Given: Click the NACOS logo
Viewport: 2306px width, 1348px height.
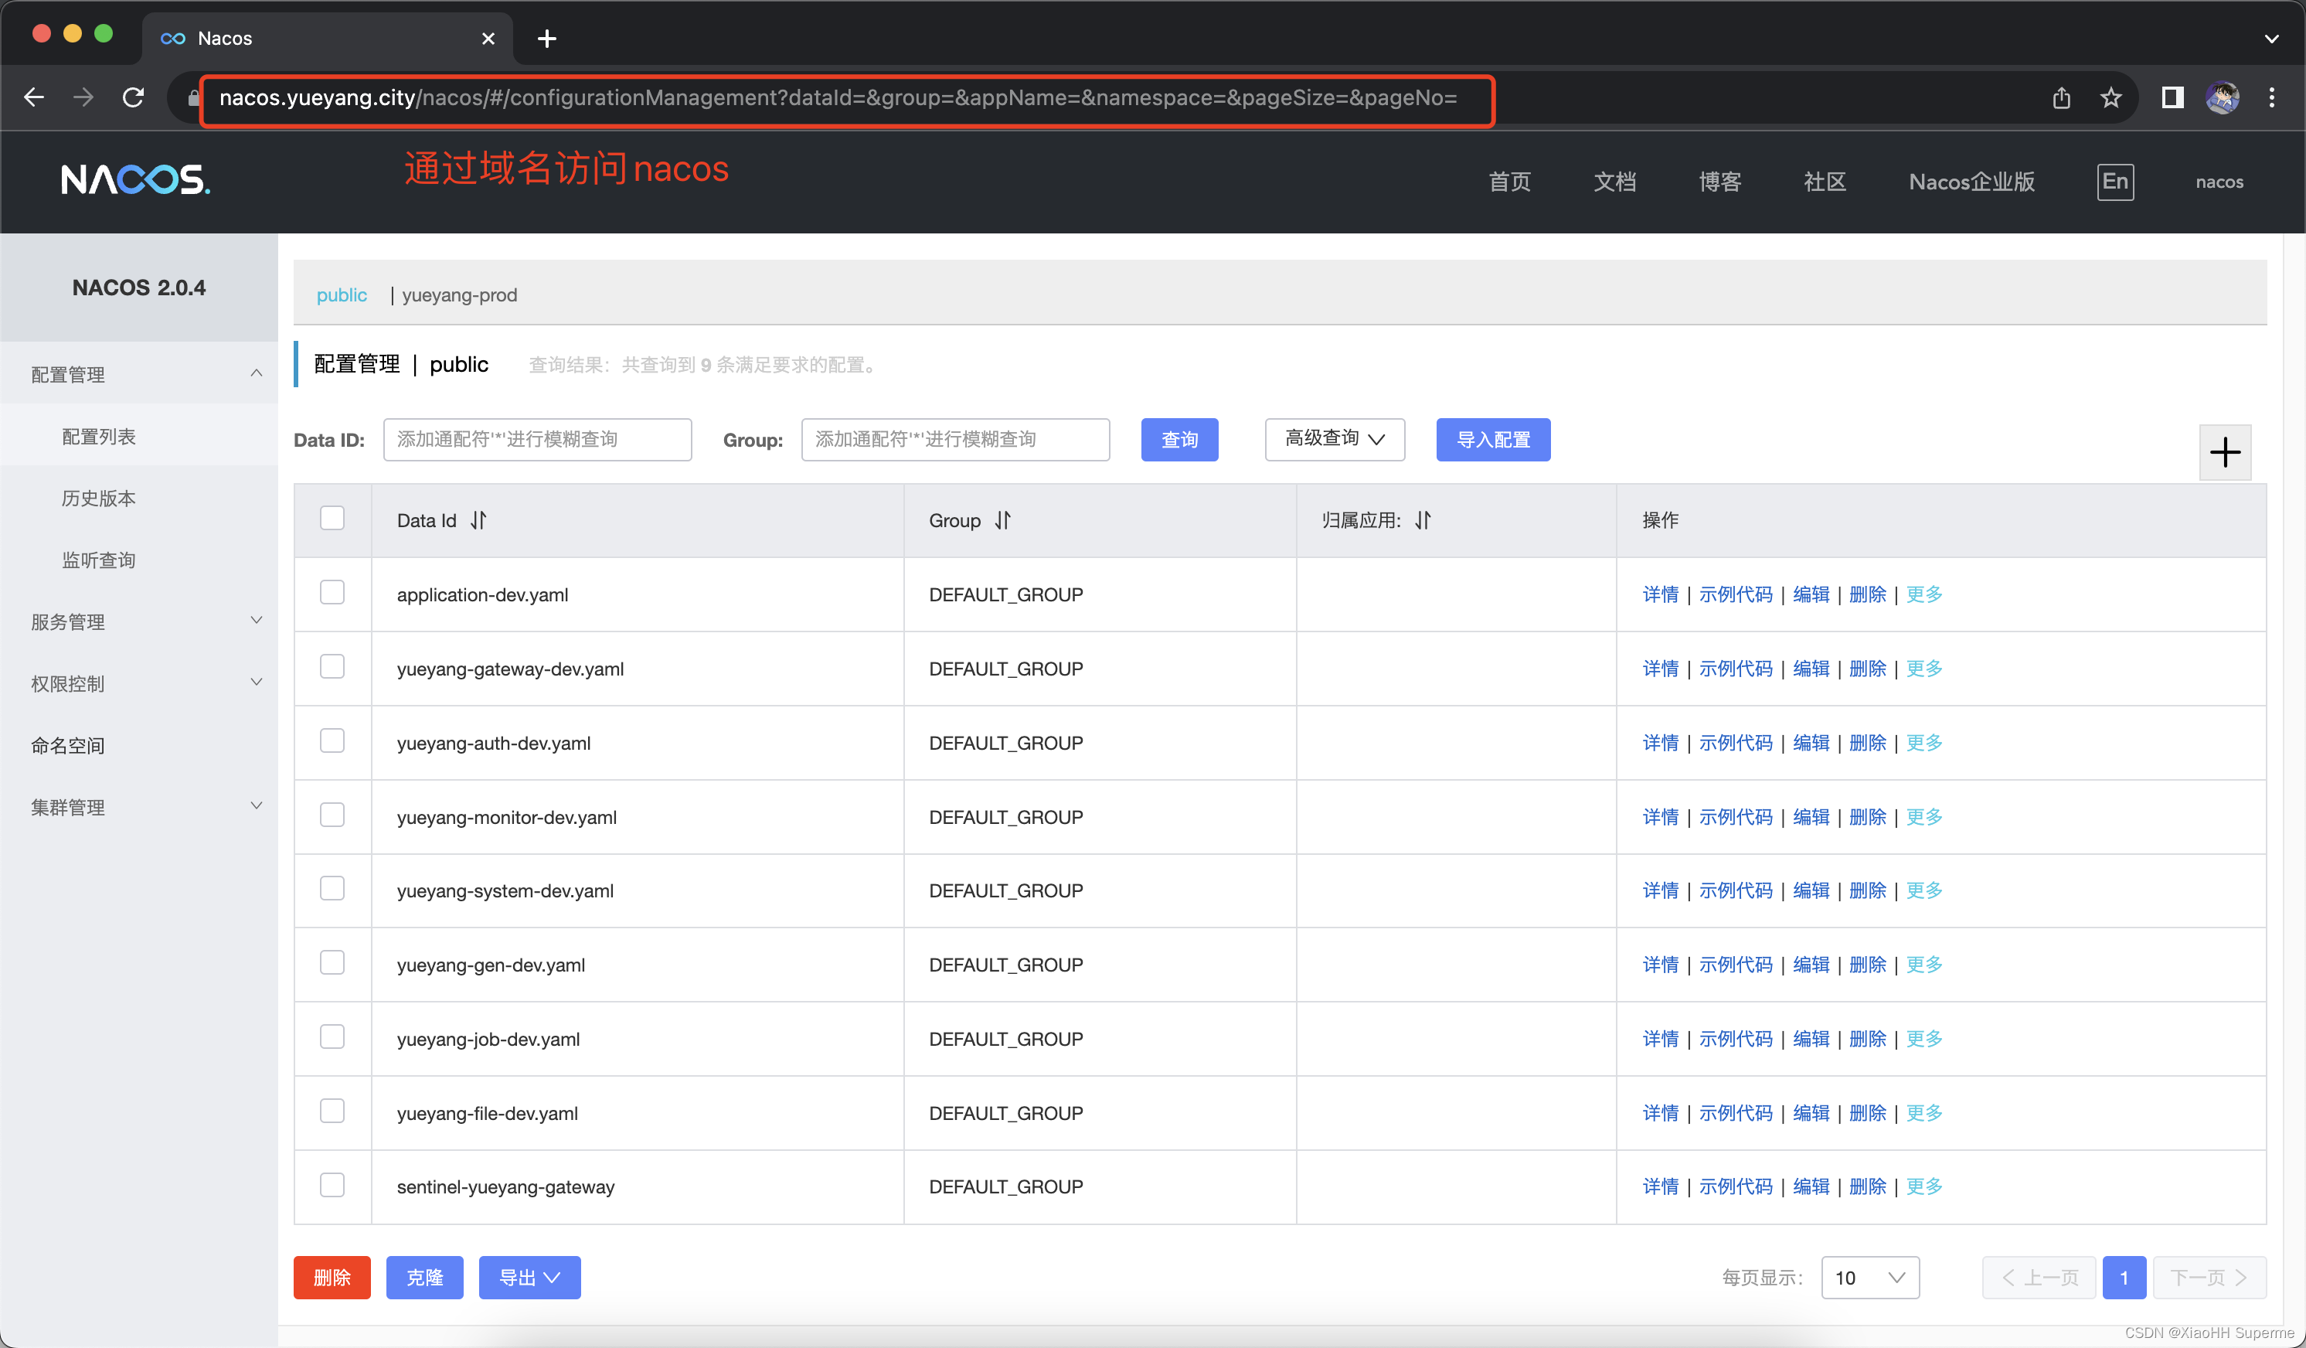Looking at the screenshot, I should 135,179.
